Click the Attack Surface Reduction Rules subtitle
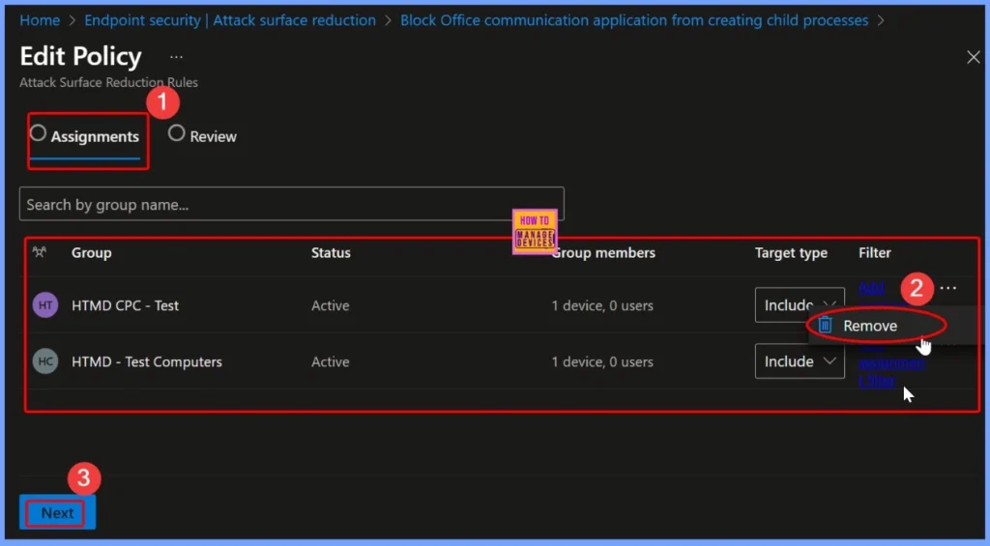 click(x=108, y=82)
